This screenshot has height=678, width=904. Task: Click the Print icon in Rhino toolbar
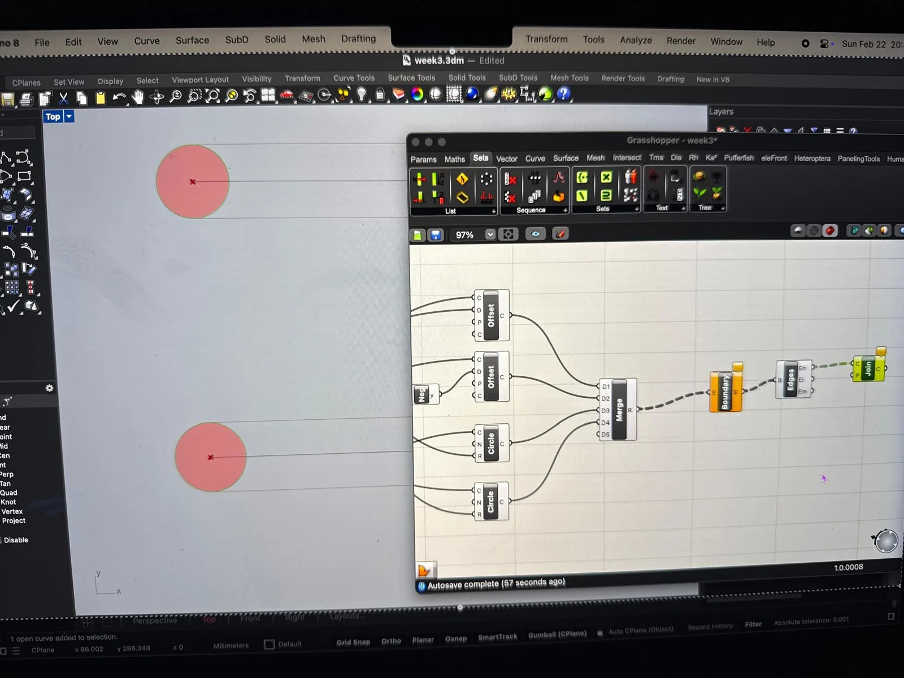coord(26,99)
